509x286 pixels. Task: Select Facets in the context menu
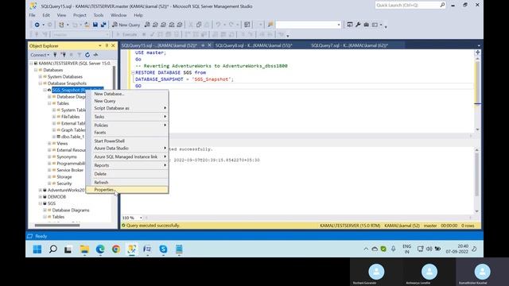coord(127,133)
